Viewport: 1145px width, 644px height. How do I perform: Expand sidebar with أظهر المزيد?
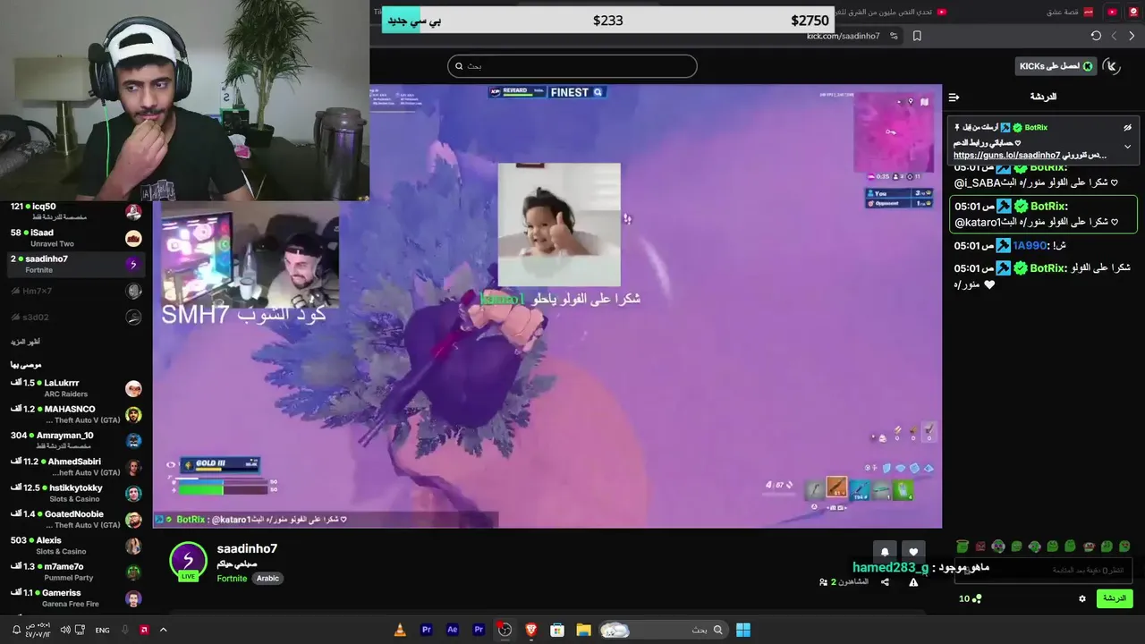click(25, 342)
